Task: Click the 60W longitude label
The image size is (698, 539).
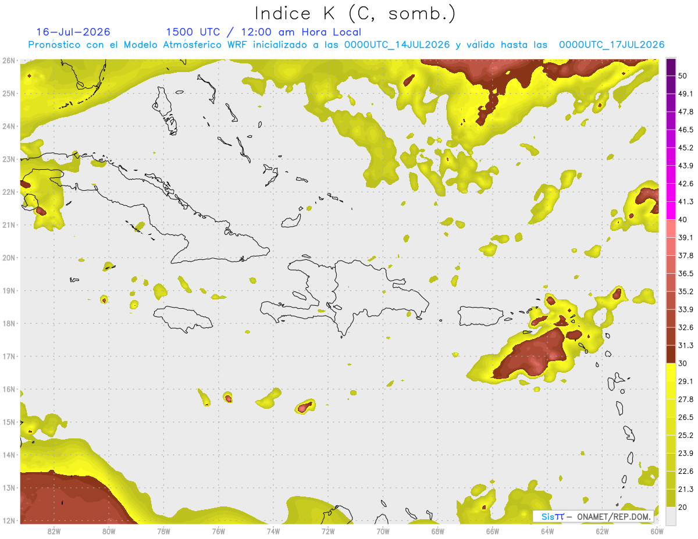Action: (657, 531)
